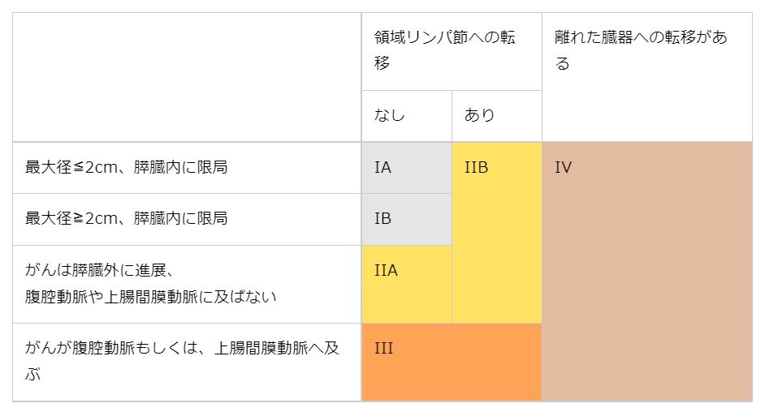Click the empty top-left header cell
Viewport: 765px width, 412px height.
(187, 77)
